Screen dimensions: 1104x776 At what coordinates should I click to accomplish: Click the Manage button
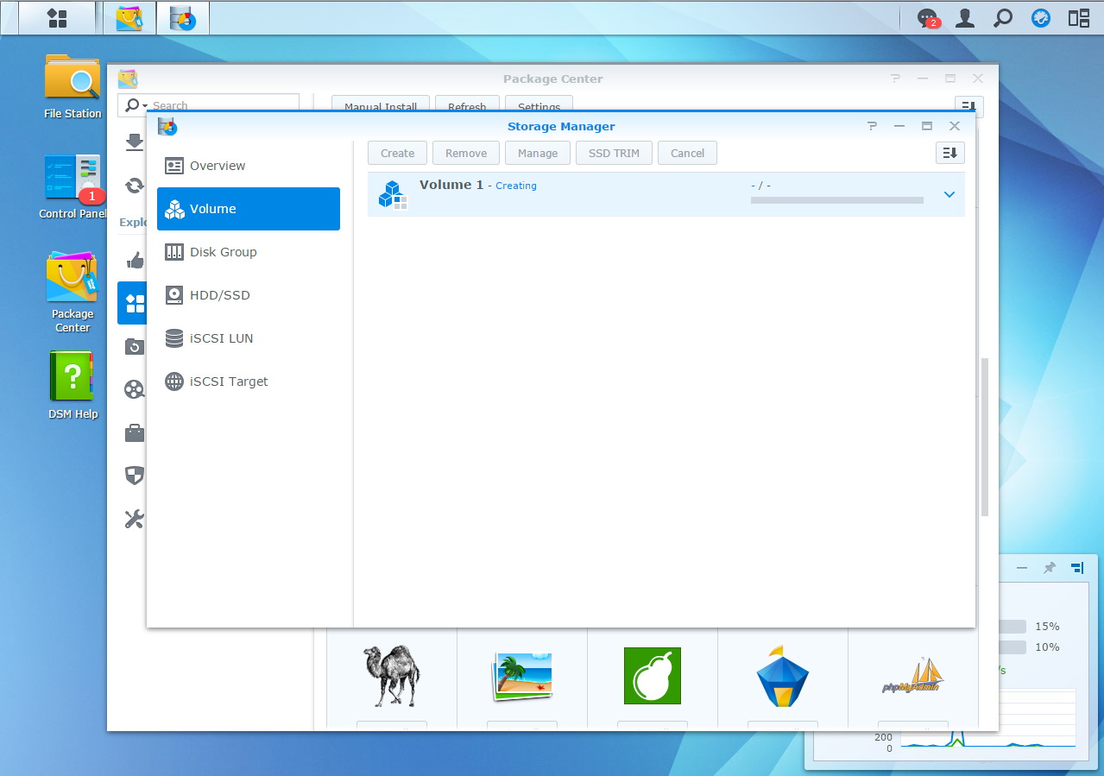point(538,153)
